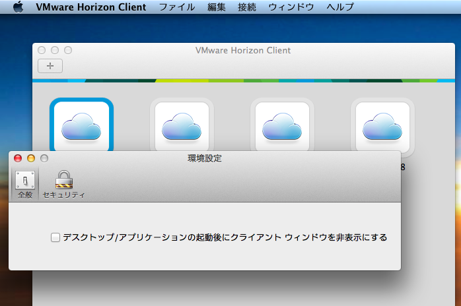
Task: Toggle hide client window after launch checkbox
Action: click(55, 237)
